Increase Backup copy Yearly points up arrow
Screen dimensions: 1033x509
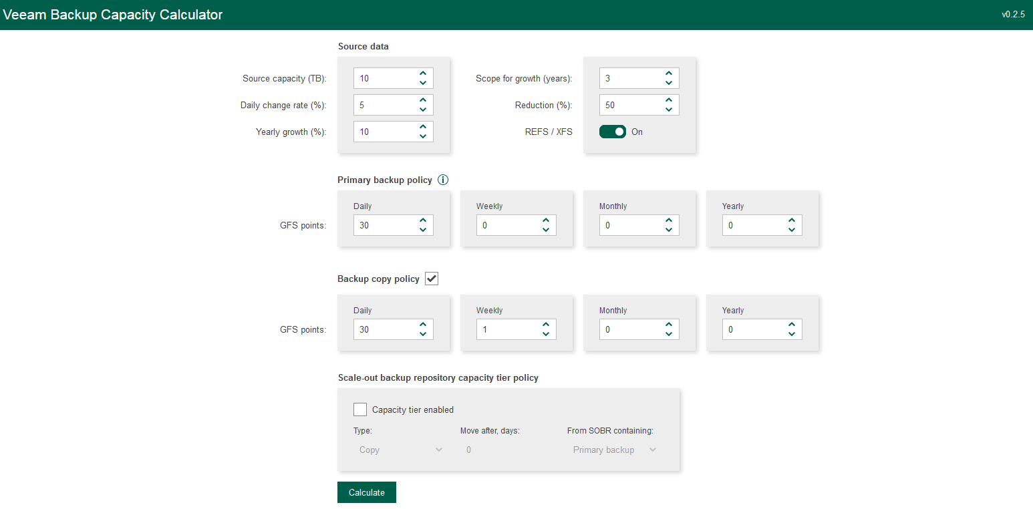(792, 325)
